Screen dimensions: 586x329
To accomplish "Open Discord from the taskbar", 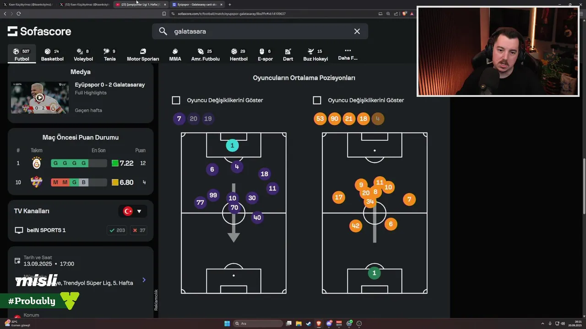I will point(329,324).
